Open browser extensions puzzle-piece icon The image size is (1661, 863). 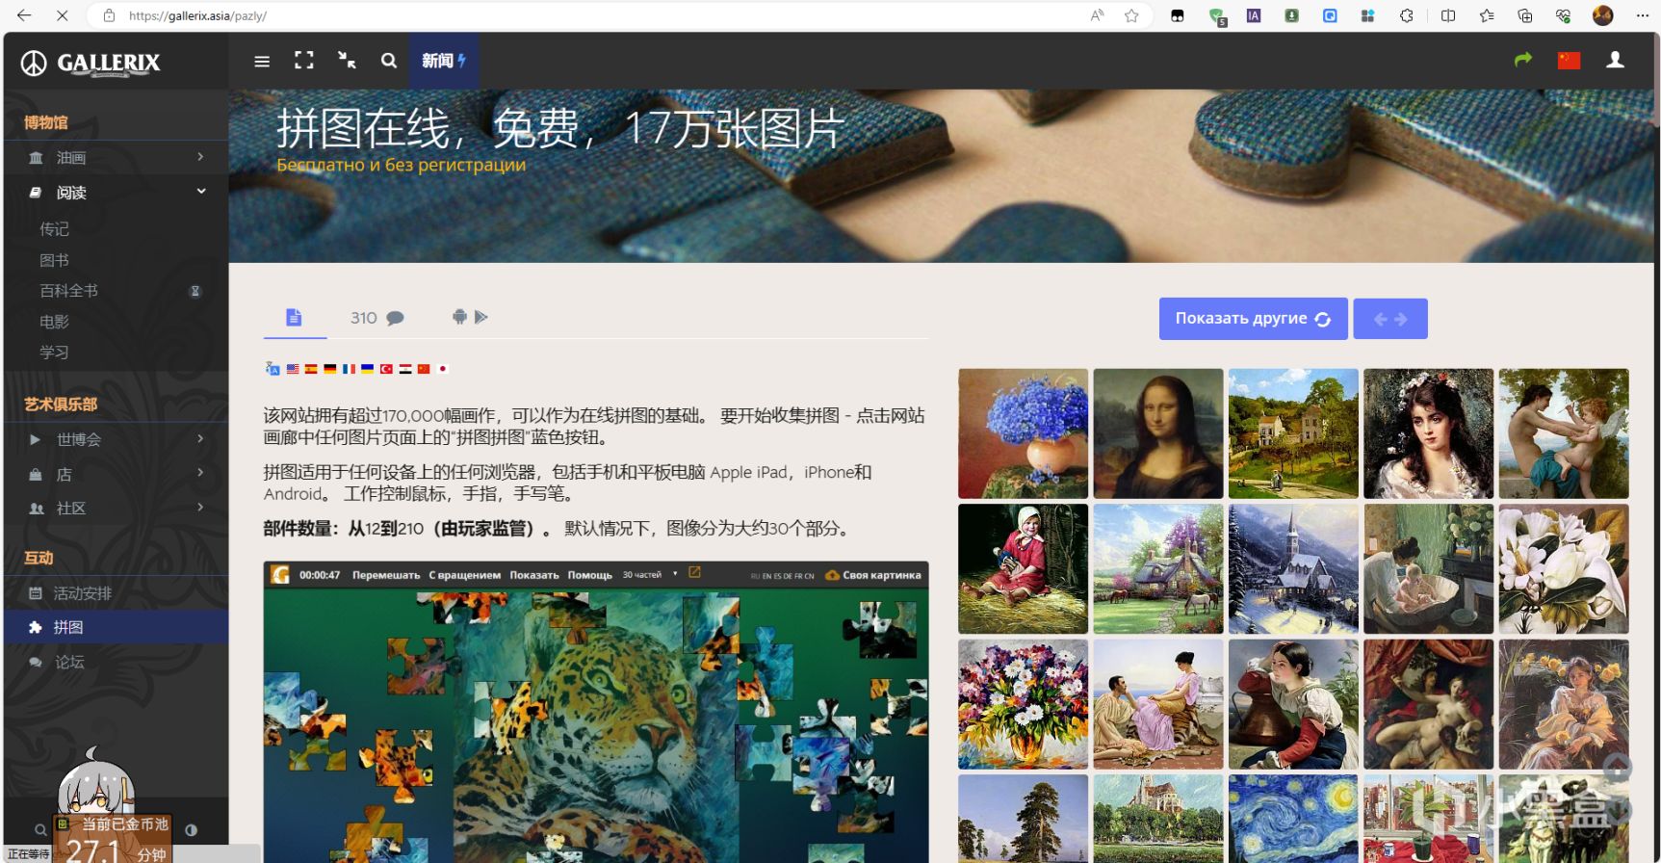pos(1407,15)
